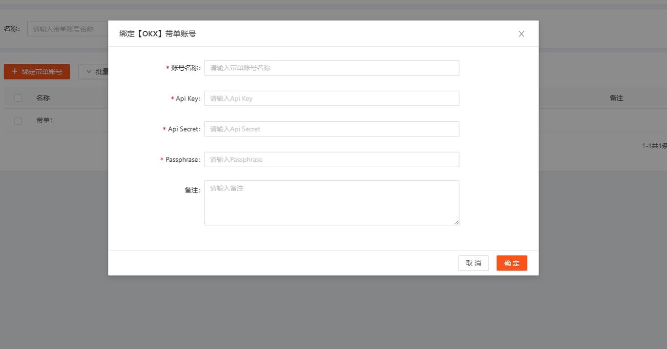Focus the Passphrase input field
The image size is (667, 349).
click(x=332, y=159)
